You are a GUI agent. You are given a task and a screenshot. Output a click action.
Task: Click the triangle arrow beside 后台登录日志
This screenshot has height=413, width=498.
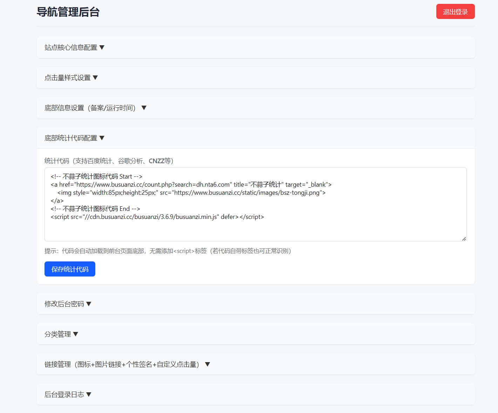89,394
